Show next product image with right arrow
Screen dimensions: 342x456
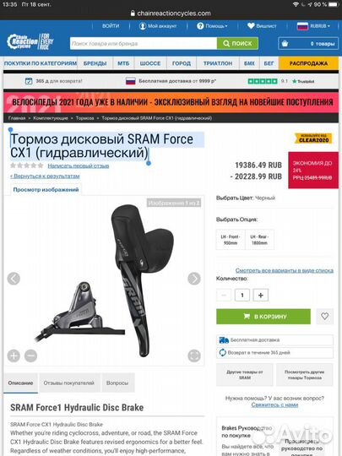(x=194, y=279)
